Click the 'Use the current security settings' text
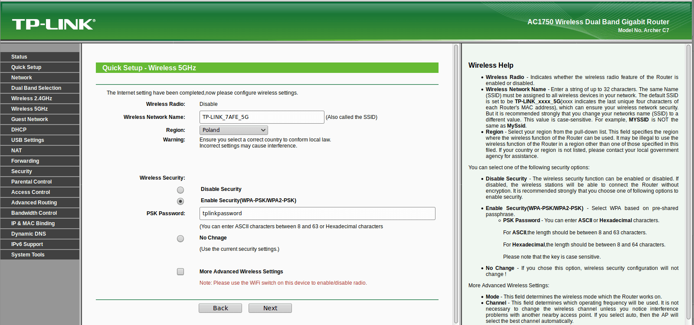The width and height of the screenshot is (694, 325). (239, 249)
